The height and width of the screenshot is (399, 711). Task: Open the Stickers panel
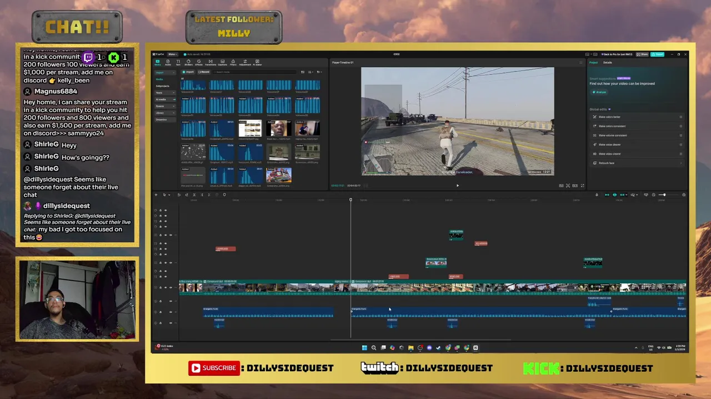click(188, 62)
